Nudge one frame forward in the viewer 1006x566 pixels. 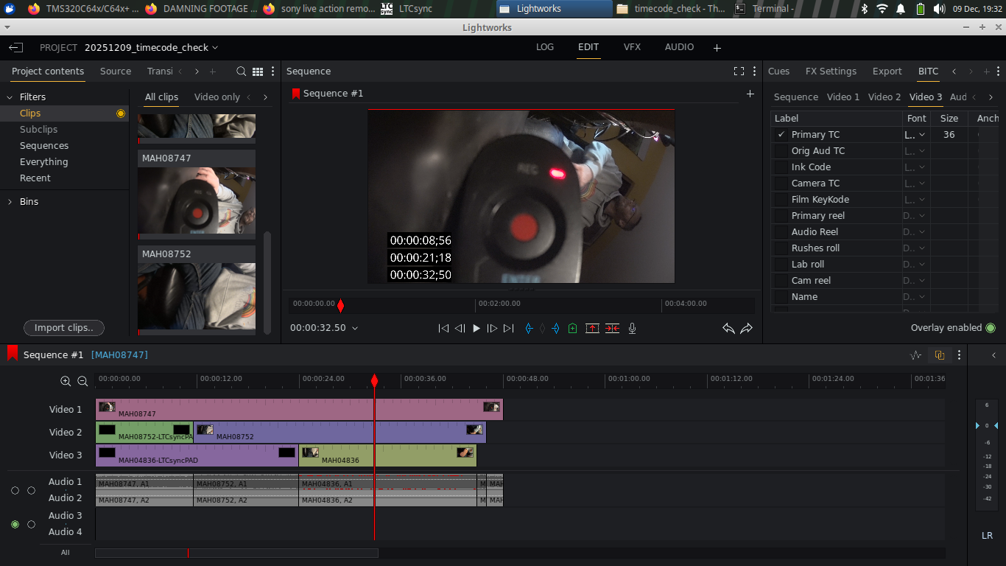(493, 328)
